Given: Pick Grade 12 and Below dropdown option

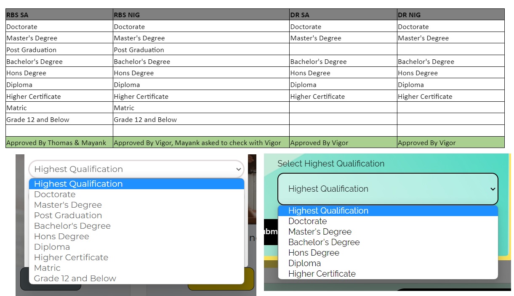Looking at the screenshot, I should (x=75, y=278).
